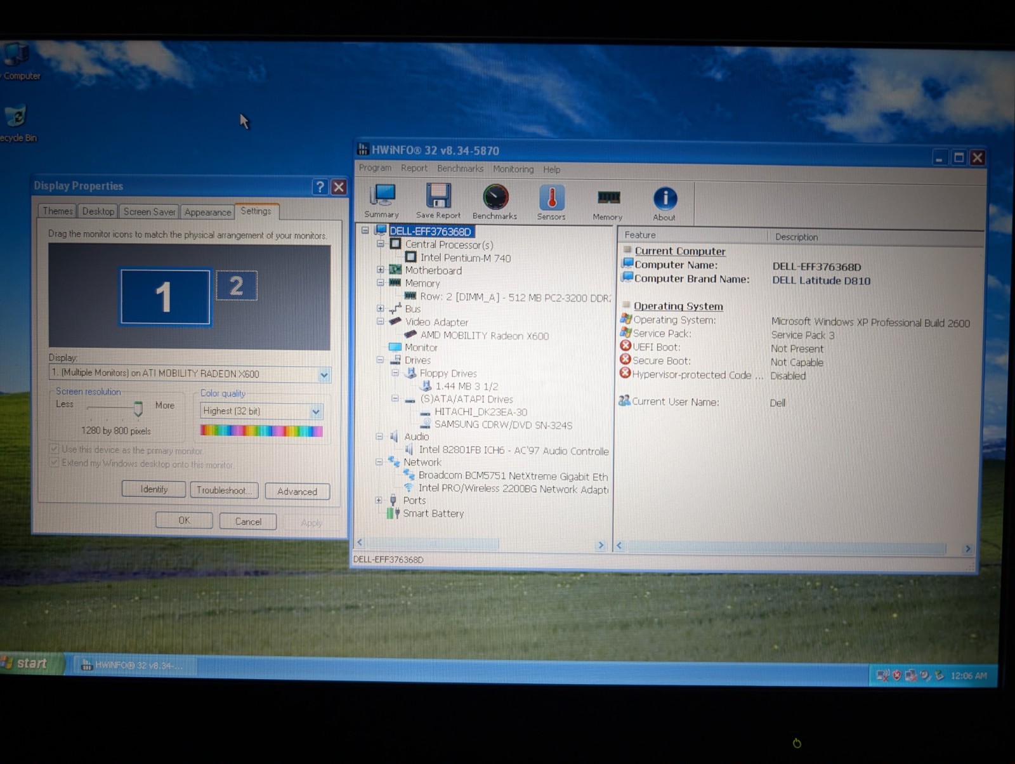Switch to the Appearance tab
1015x764 pixels.
point(207,212)
